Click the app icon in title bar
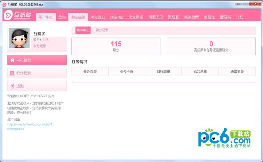This screenshot has width=263, height=162. click(x=4, y=4)
